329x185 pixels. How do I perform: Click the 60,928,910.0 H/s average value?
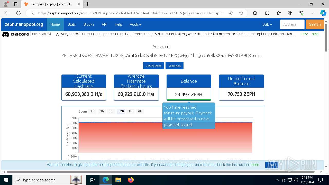pos(136,94)
